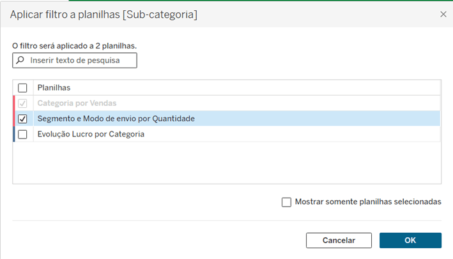Click the greyed Categoria por Vendas checkbox
This screenshot has width=453, height=259.
coord(22,103)
